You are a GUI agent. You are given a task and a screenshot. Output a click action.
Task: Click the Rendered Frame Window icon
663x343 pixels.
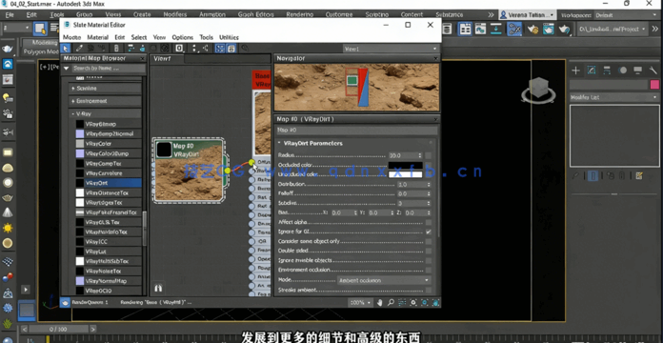(x=548, y=29)
